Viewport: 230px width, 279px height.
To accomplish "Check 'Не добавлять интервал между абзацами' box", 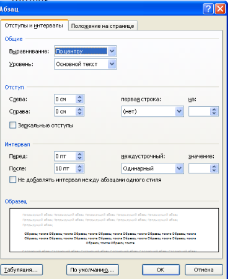I will pos(12,180).
